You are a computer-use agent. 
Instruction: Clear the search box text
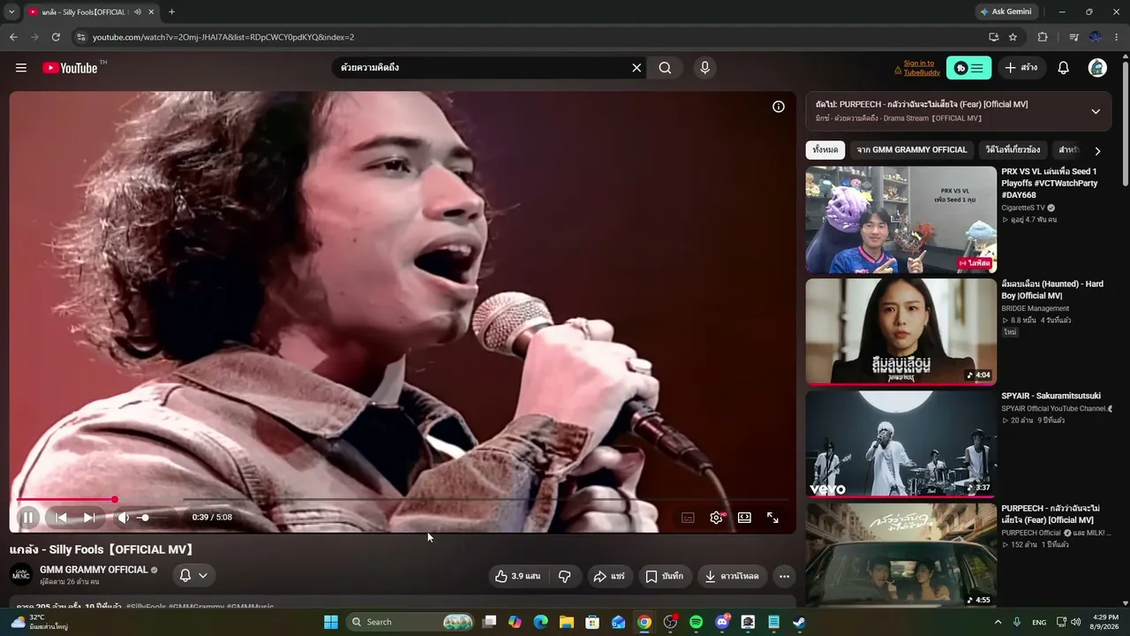click(x=637, y=68)
